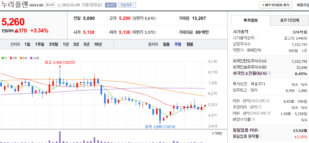
Task: Click the red 20-day moving average legend swatch
Action: point(11,58)
